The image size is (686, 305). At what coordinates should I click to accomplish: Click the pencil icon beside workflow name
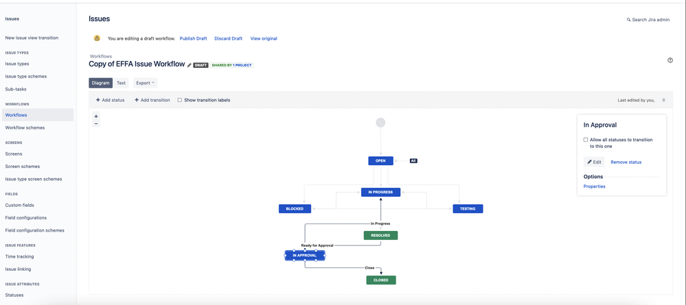click(190, 65)
